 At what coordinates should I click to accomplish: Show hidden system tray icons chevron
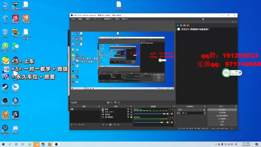pos(216,144)
